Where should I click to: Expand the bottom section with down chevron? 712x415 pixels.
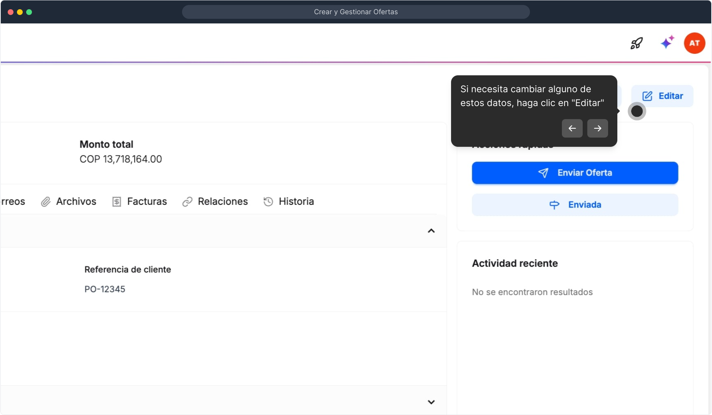431,402
